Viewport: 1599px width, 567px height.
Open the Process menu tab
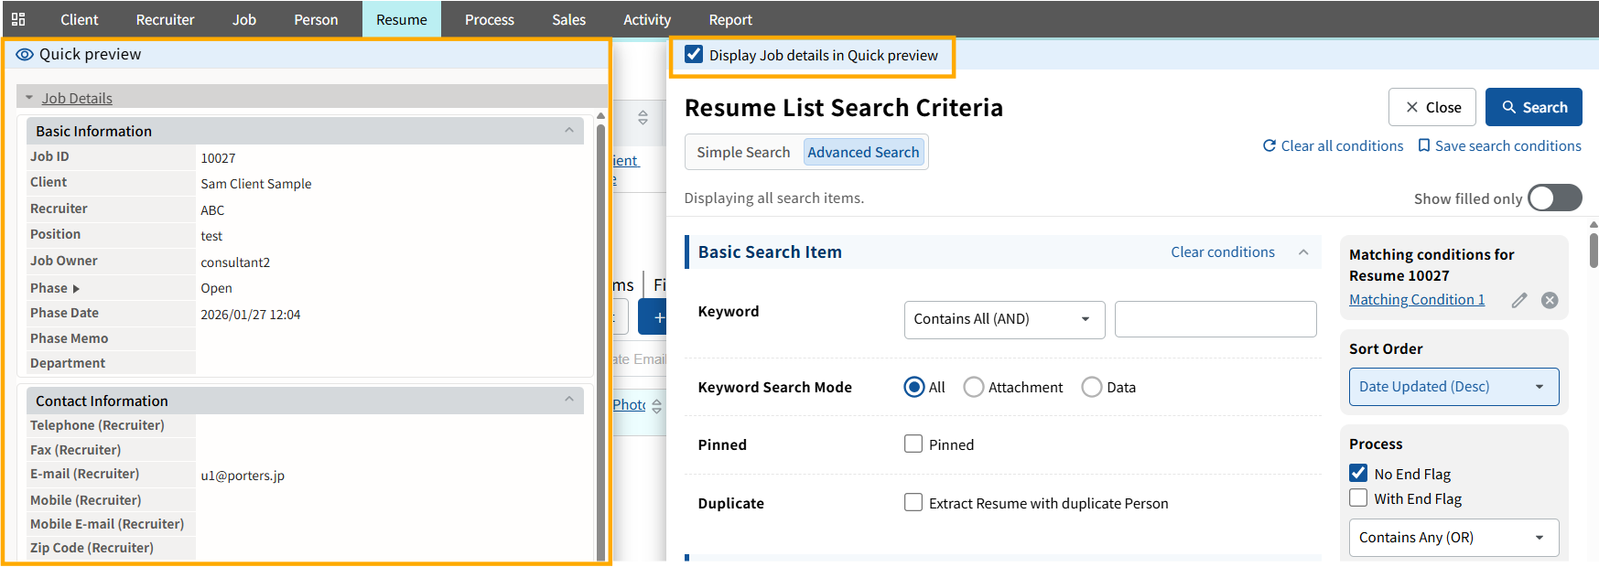click(x=489, y=19)
